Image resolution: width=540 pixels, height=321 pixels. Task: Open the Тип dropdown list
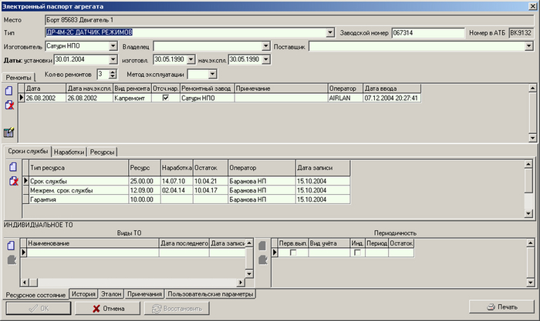point(330,32)
